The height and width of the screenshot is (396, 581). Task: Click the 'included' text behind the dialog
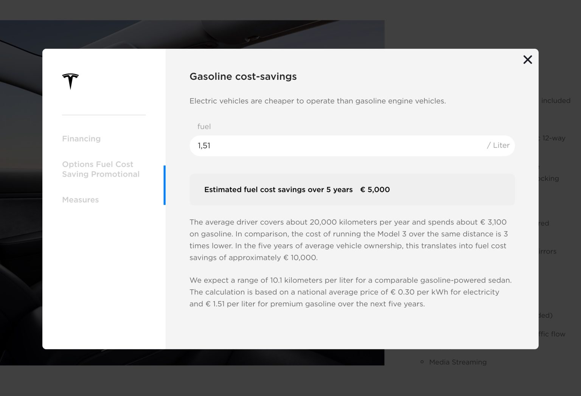click(555, 101)
